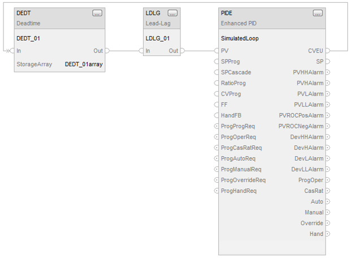
Task: Click the DEDT In input pin
Action: [x=12, y=51]
